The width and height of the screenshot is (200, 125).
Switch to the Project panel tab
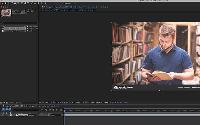(x=3, y=7)
